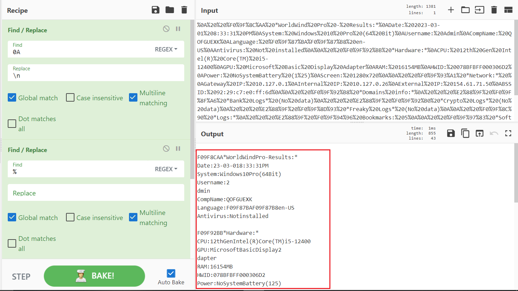Clear the recipe with the trash icon

[184, 10]
